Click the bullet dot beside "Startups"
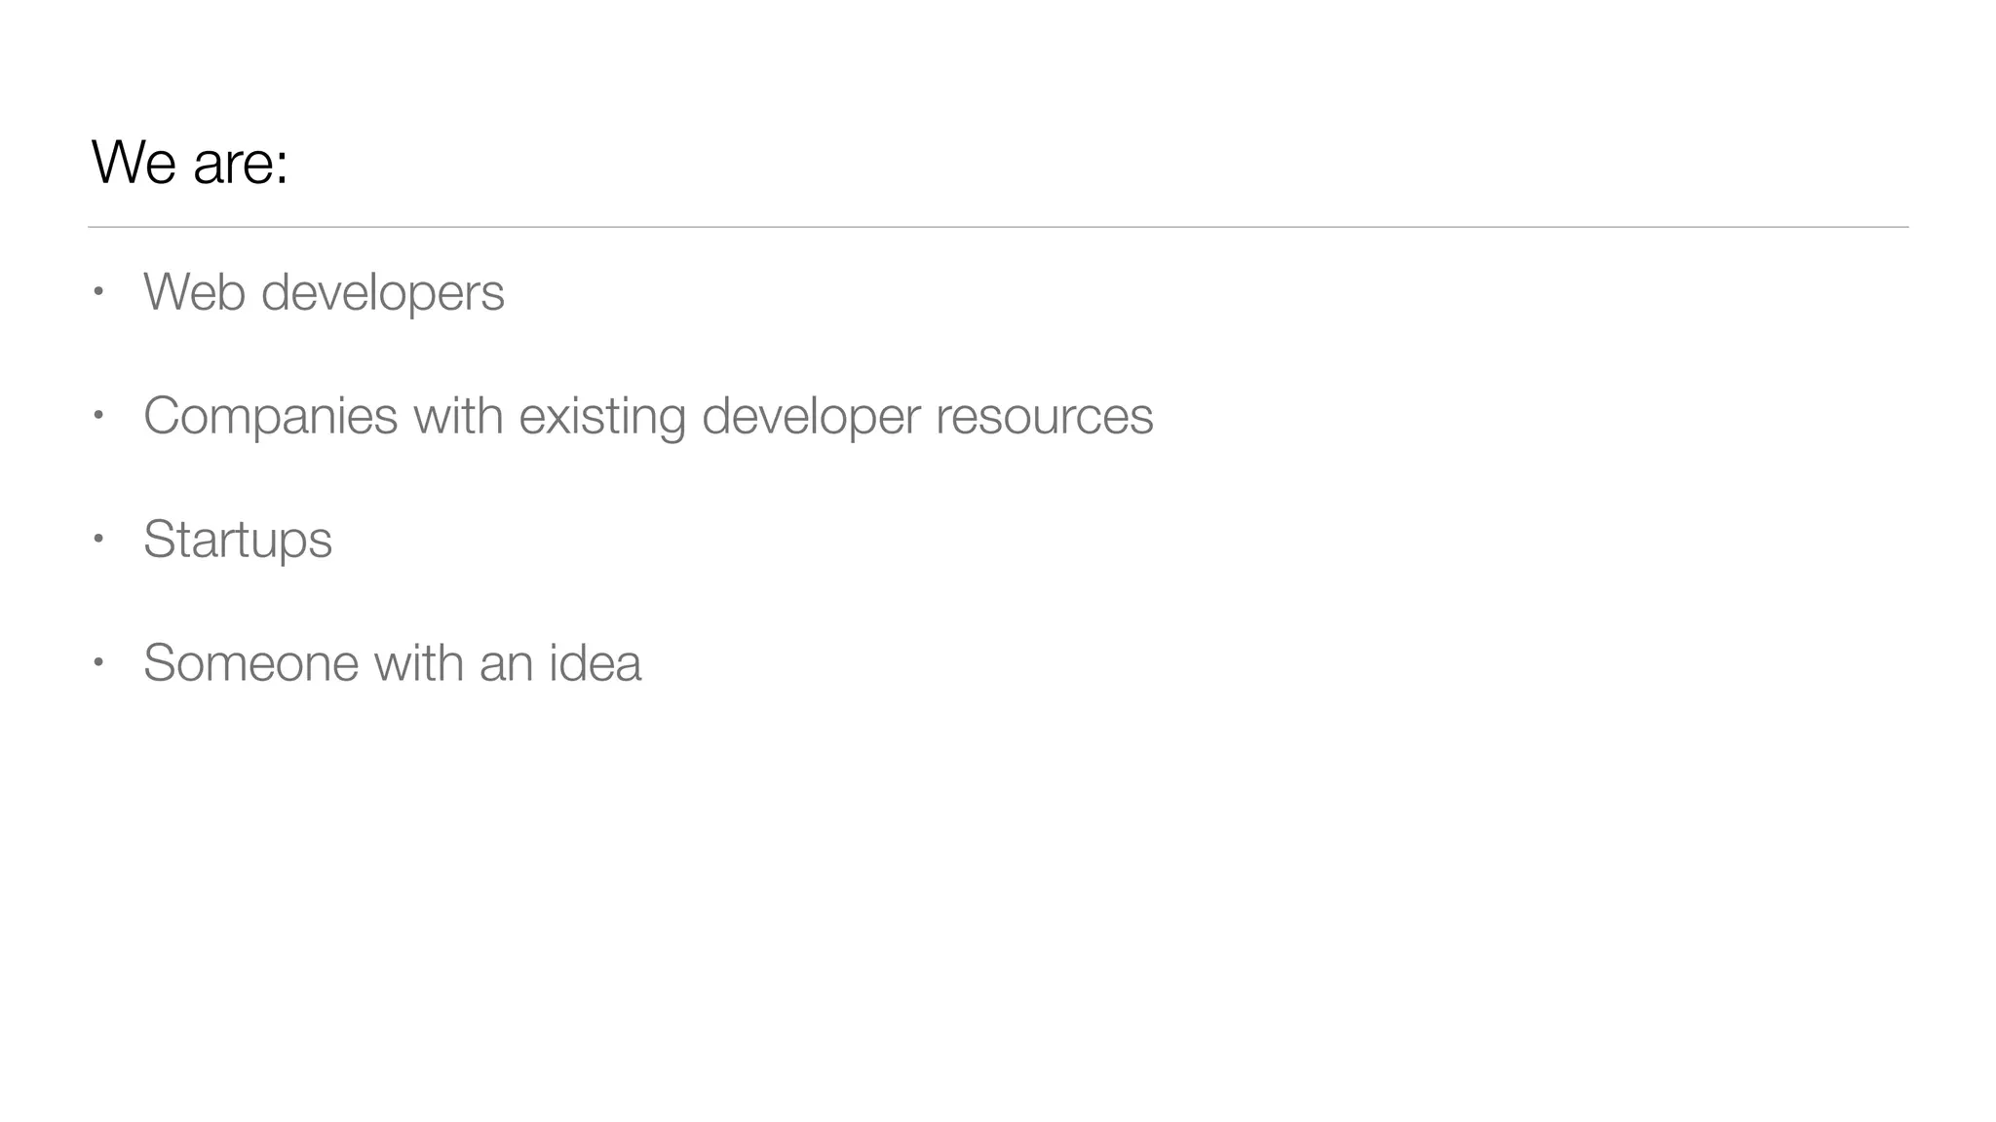The width and height of the screenshot is (1996, 1122). click(x=97, y=538)
